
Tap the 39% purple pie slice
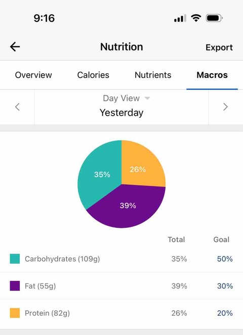coord(128,207)
